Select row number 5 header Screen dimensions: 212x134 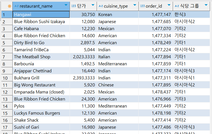click(x=7, y=43)
